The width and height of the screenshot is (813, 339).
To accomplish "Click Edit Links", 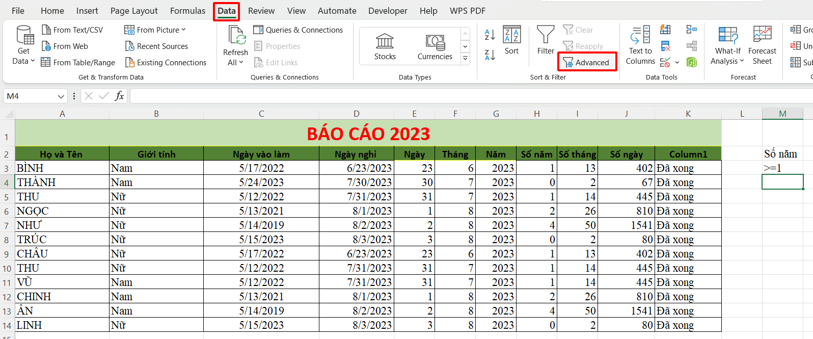I will click(276, 63).
